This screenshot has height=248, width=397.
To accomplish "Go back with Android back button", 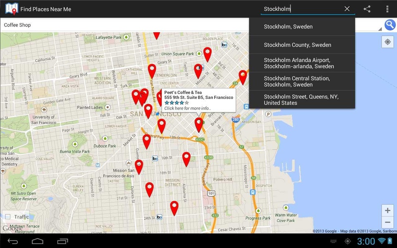I will (x=12, y=241).
